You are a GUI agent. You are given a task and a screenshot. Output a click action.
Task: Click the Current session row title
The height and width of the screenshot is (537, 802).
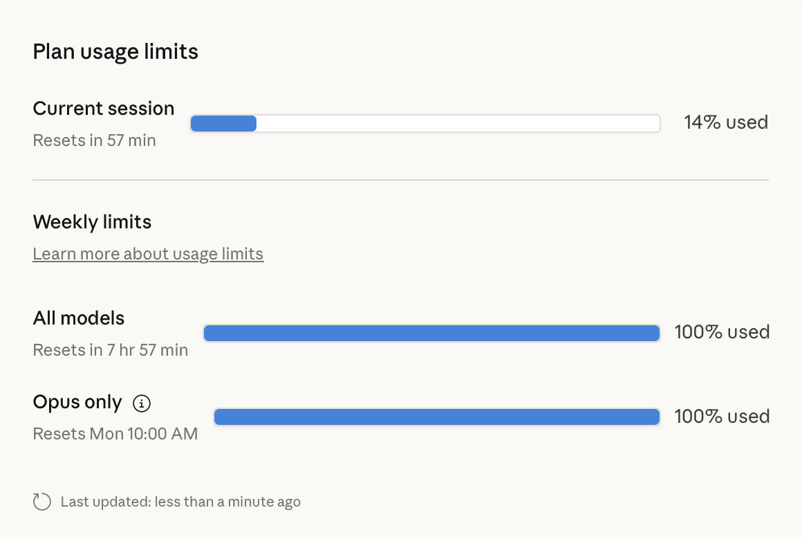click(103, 109)
